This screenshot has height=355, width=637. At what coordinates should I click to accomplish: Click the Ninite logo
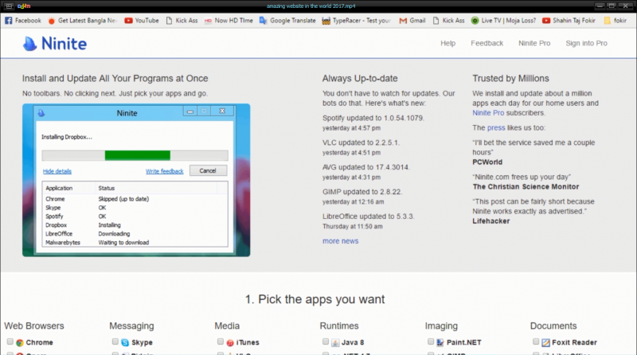pos(54,44)
